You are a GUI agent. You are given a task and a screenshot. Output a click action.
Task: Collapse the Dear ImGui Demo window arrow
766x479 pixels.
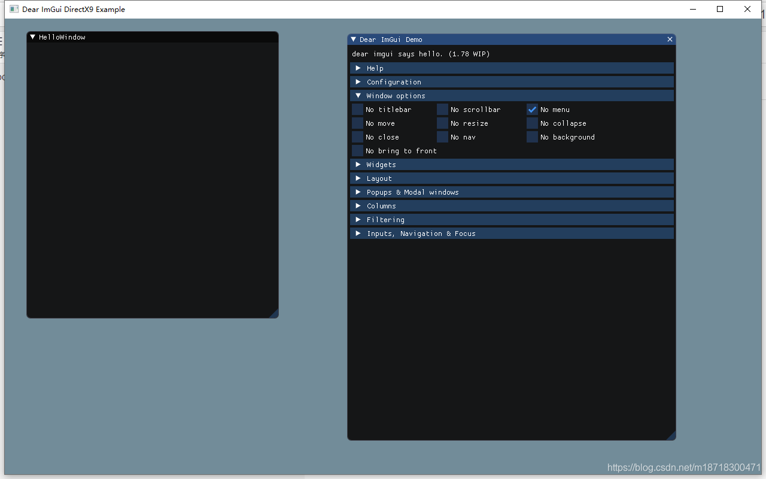[x=353, y=40]
